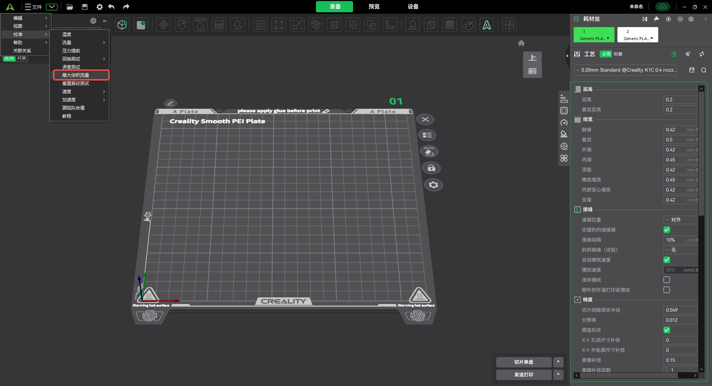Click the Add Plate grid icon
This screenshot has height=386, width=712.
point(141,25)
